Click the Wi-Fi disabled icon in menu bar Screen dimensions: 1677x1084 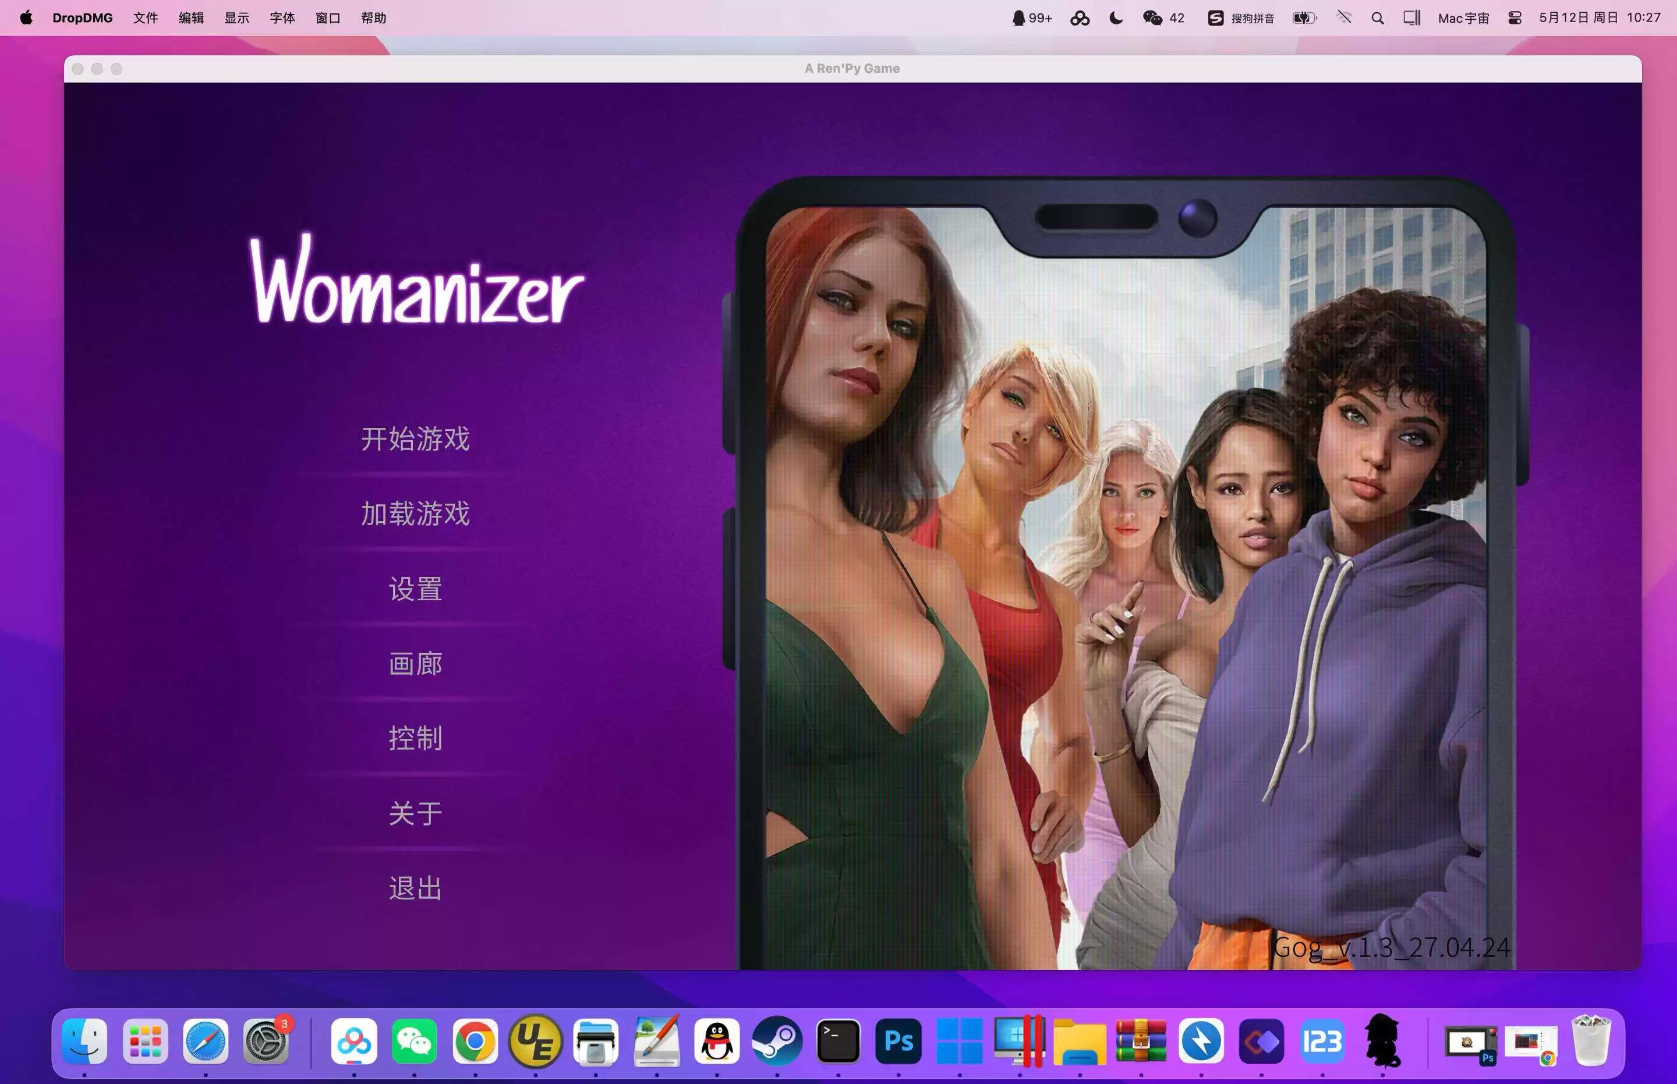[1344, 17]
